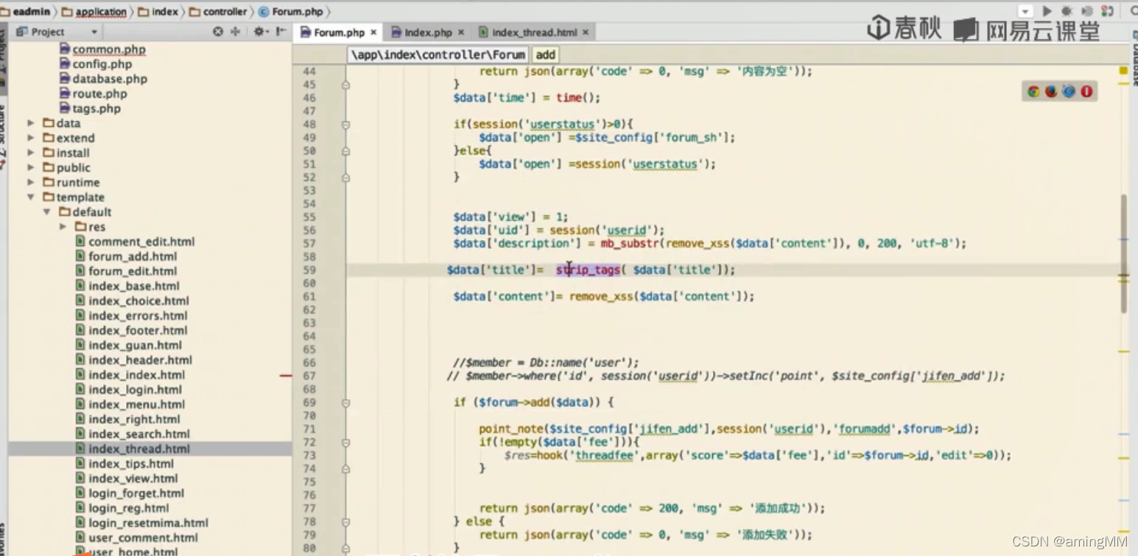Open tags.php in the project tree
This screenshot has height=556, width=1138.
click(90, 108)
